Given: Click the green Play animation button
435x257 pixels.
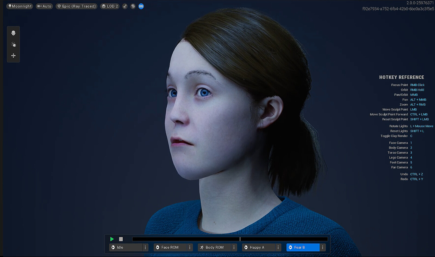Looking at the screenshot, I should pos(112,239).
